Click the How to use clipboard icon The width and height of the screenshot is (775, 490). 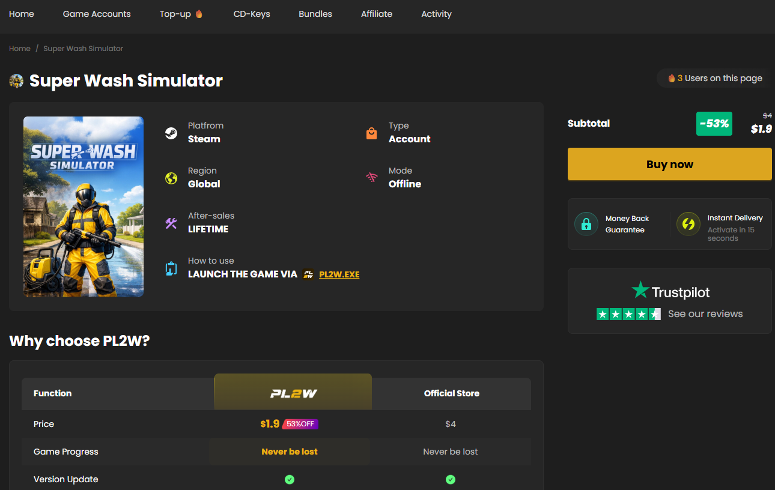171,268
